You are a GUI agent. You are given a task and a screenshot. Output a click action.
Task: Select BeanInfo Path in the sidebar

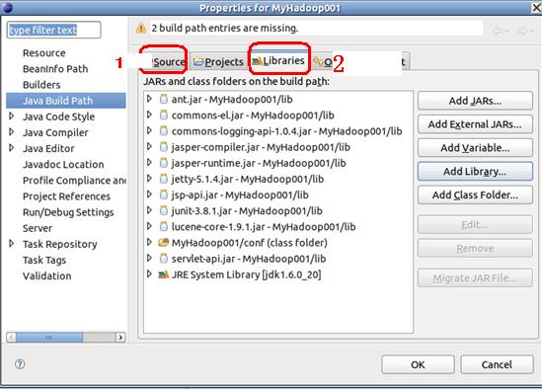pos(55,69)
